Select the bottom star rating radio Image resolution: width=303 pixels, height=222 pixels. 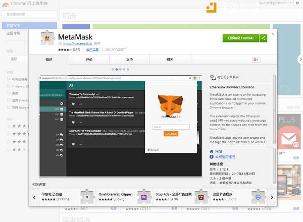pos(9,149)
